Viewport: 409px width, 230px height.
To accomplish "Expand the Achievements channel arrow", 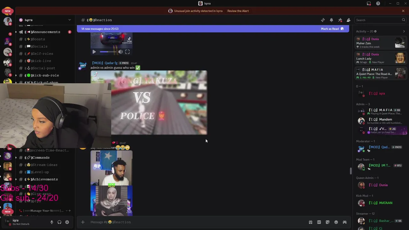I will [x=16, y=179].
